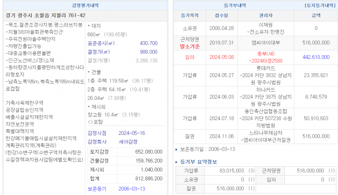Viewport: 338px width, 195px height.
Task: Click appraisal company 세아감정
Action: [x=128, y=142]
